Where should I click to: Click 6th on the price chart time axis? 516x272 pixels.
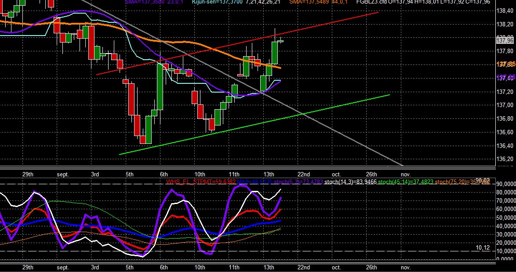(x=164, y=174)
